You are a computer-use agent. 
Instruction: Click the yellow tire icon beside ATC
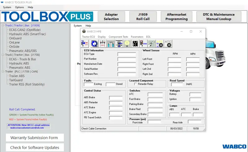click(160, 43)
